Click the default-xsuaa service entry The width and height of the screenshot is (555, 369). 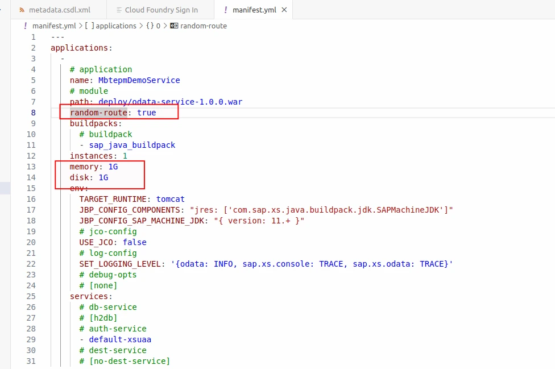click(120, 339)
